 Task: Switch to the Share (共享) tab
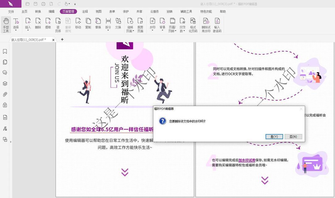(139, 11)
